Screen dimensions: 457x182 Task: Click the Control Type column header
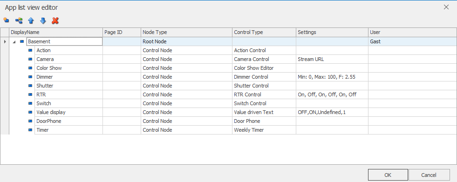click(264, 32)
